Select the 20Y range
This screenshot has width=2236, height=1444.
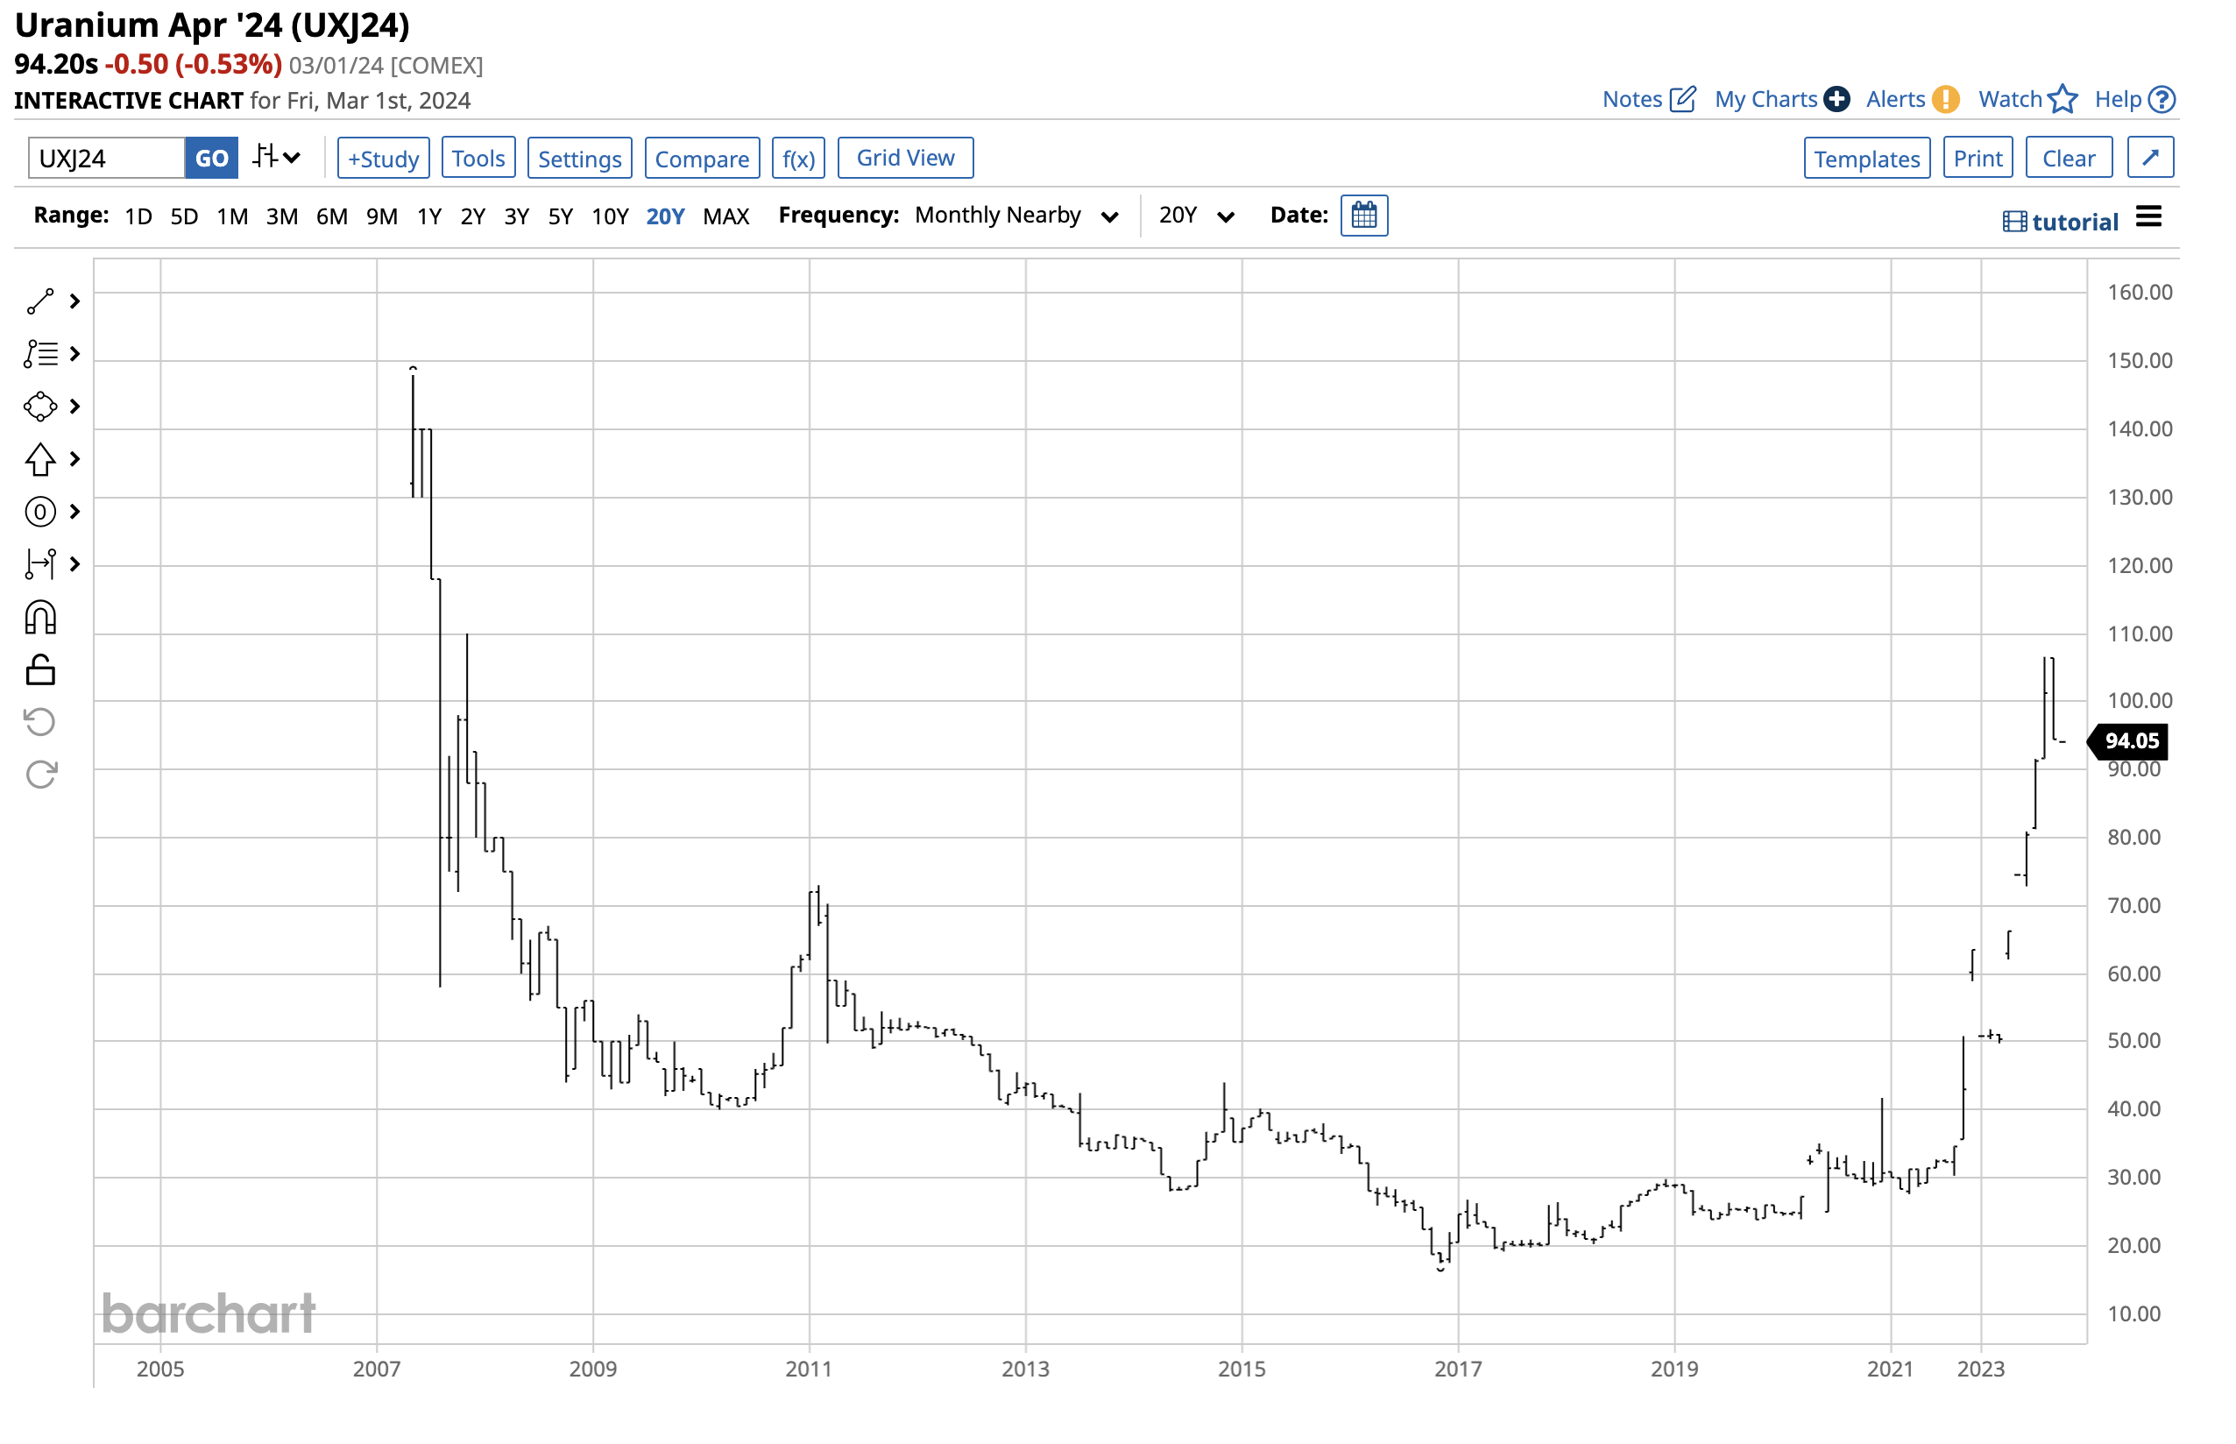coord(665,216)
